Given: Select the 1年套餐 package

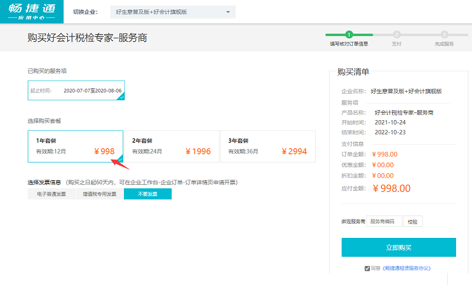Looking at the screenshot, I should (76, 146).
